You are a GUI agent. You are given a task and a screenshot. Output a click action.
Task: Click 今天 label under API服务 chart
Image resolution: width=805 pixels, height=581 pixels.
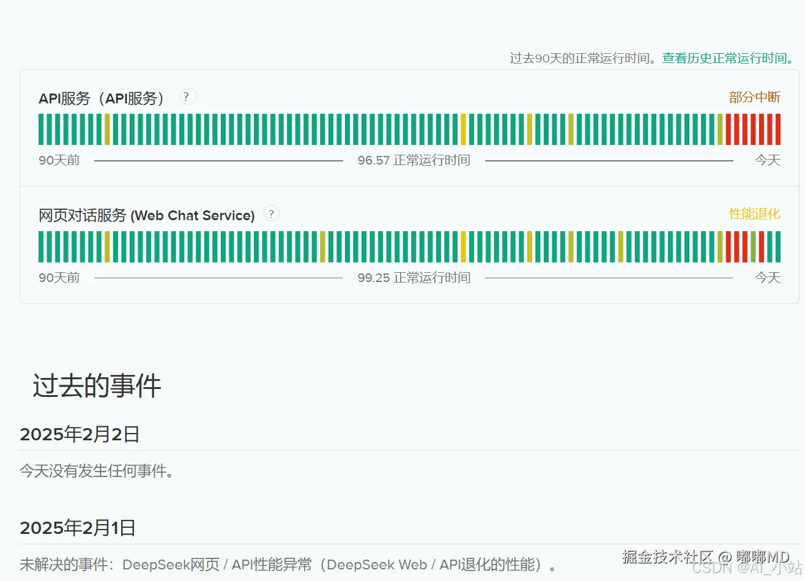[x=768, y=160]
